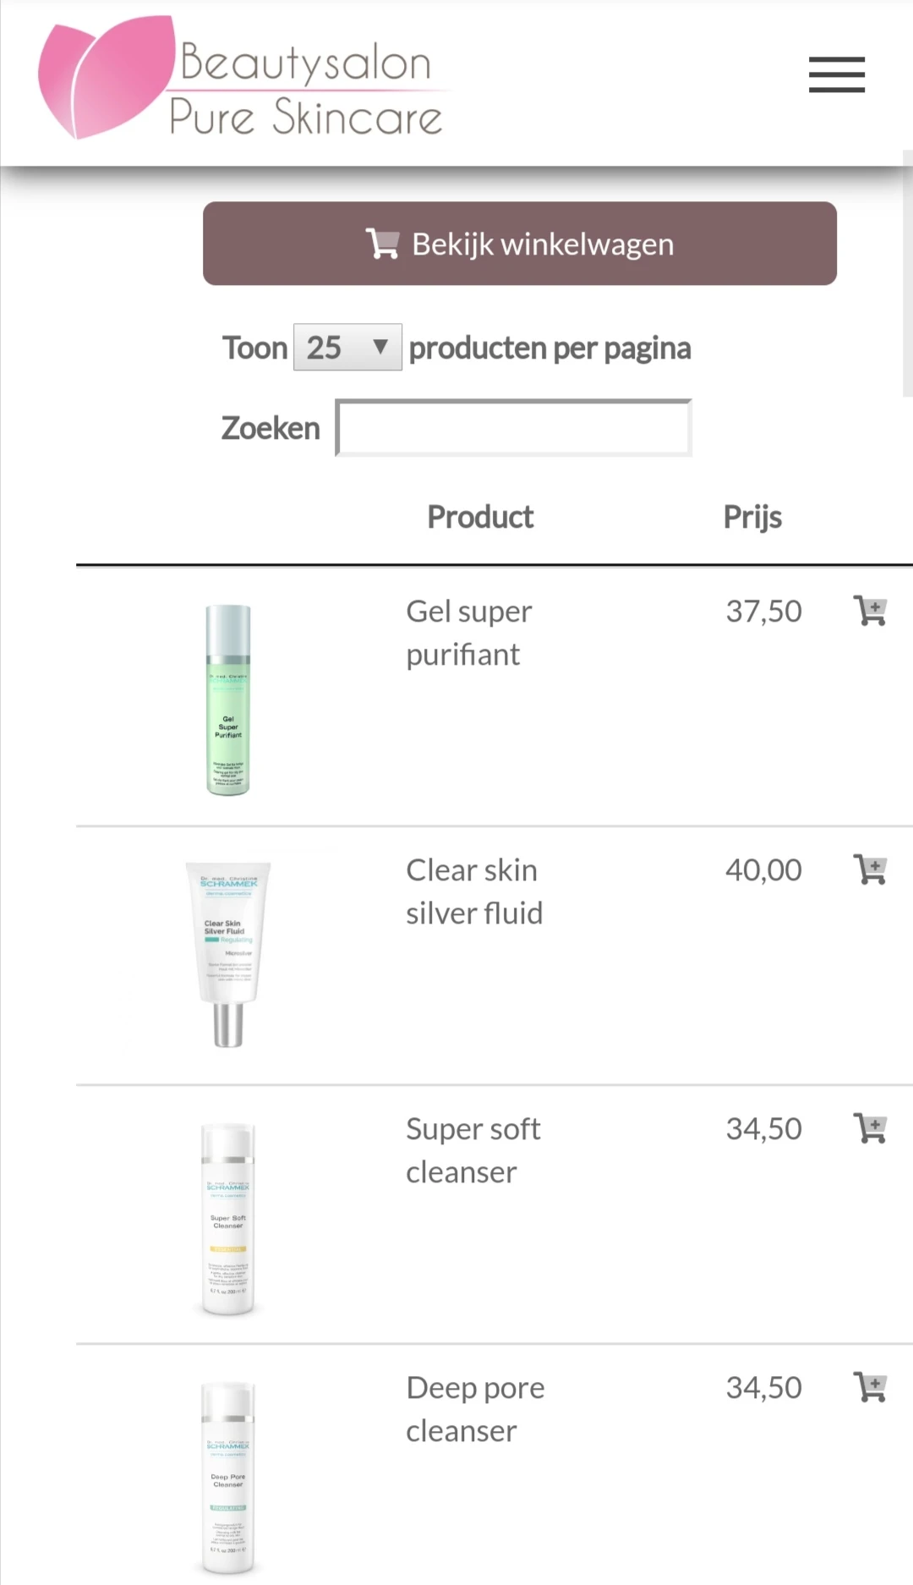Click the Bekijk winkelwagen button

pos(520,244)
